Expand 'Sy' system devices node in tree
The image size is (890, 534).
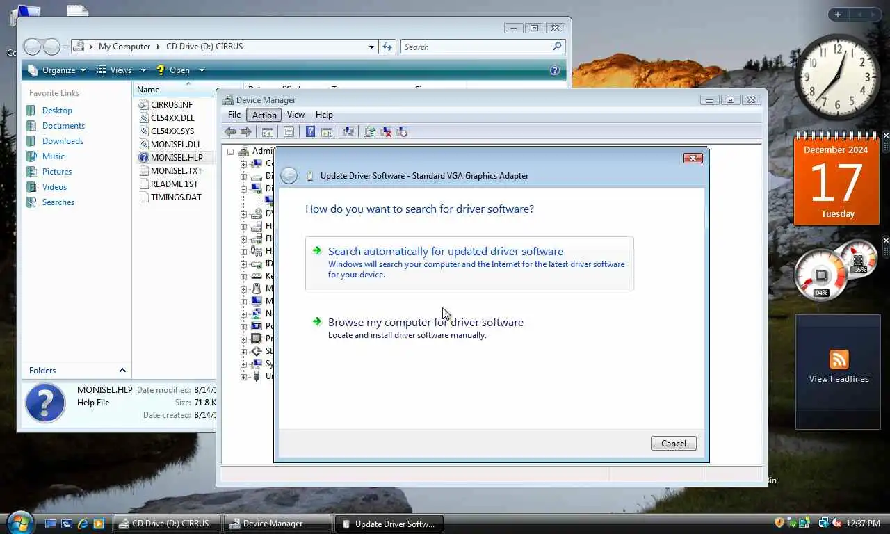coord(244,364)
